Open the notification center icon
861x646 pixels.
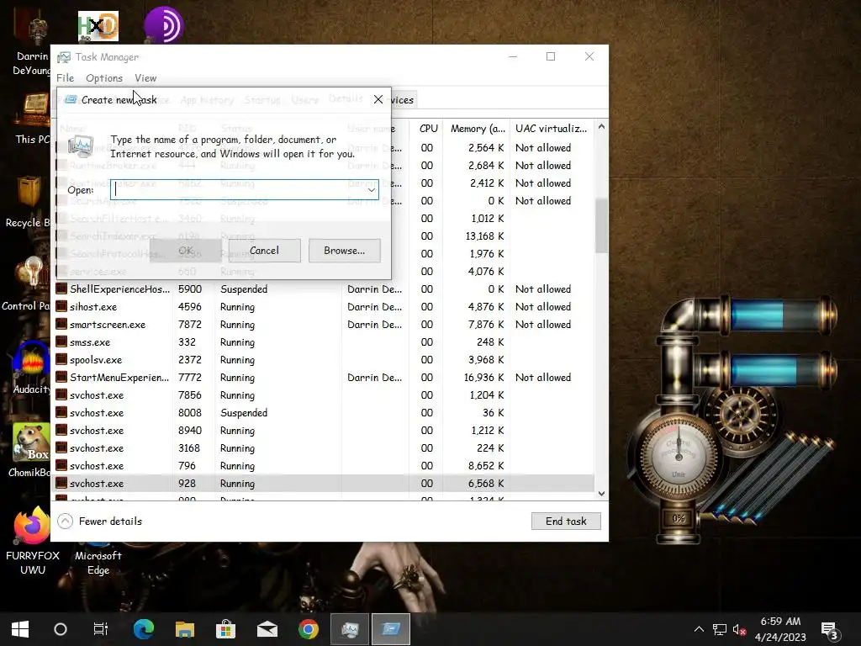coord(829,629)
